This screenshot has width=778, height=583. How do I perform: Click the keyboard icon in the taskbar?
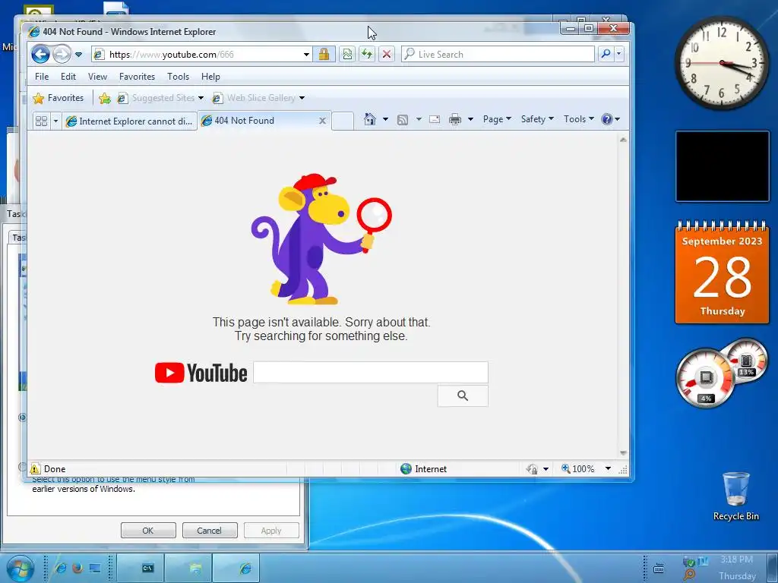click(x=659, y=568)
